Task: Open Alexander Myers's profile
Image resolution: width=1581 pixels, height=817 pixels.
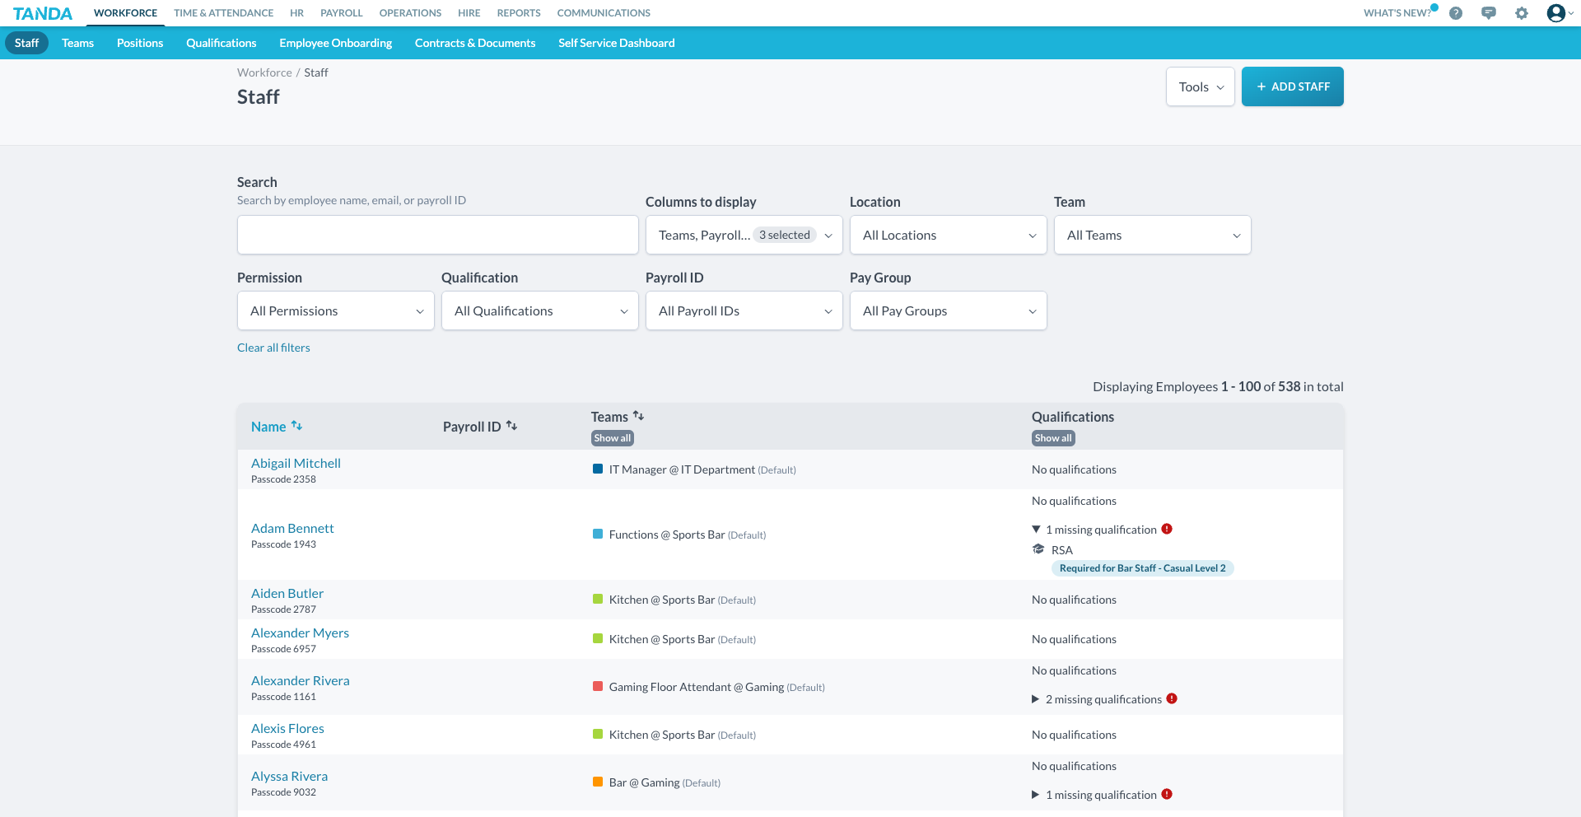Action: (300, 633)
